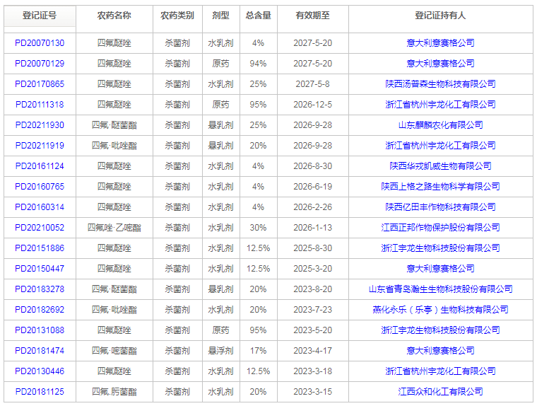The height and width of the screenshot is (406, 537).
Task: Select the 总含量 column header
Action: point(259,16)
